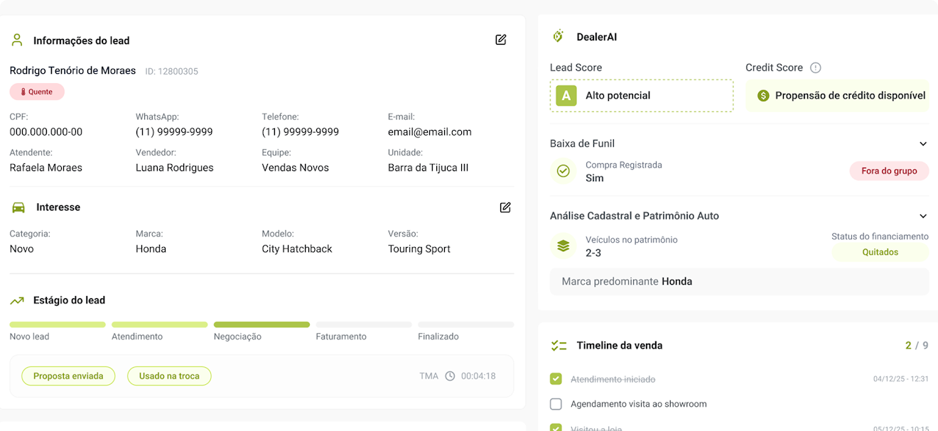The image size is (938, 431).
Task: Click the Agendamento visita ao showroom label
Action: click(639, 404)
